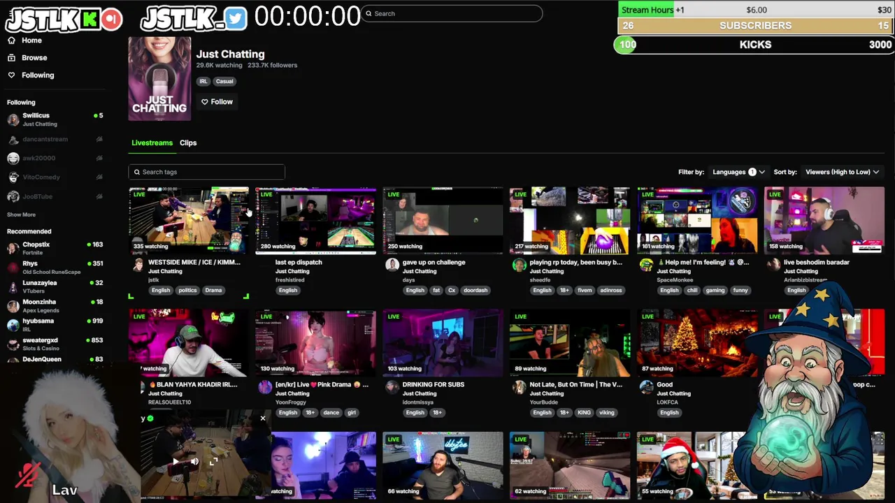Open stream thumbnail with 335 watching
The image size is (895, 503).
(189, 219)
